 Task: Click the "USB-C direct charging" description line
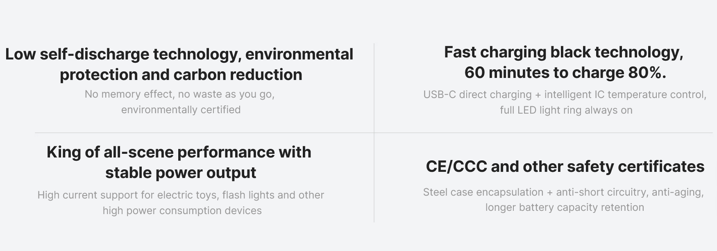click(565, 95)
